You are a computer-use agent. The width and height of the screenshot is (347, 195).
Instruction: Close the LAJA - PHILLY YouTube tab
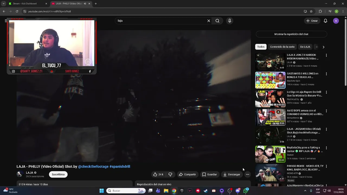coord(89,4)
